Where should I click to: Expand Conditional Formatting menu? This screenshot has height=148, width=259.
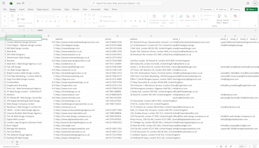pyautogui.click(x=154, y=19)
